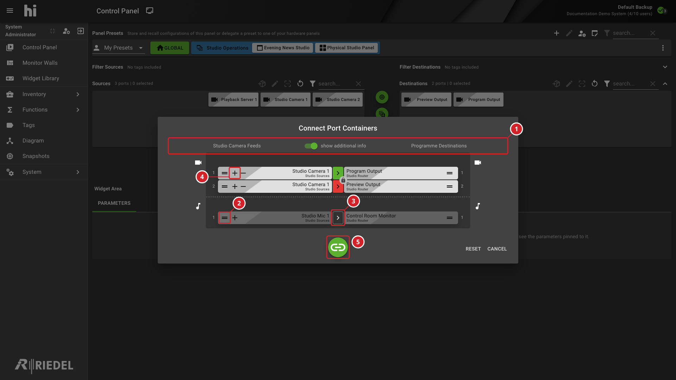This screenshot has width=676, height=380.
Task: Open Snapshots in the sidebar
Action: (44, 156)
